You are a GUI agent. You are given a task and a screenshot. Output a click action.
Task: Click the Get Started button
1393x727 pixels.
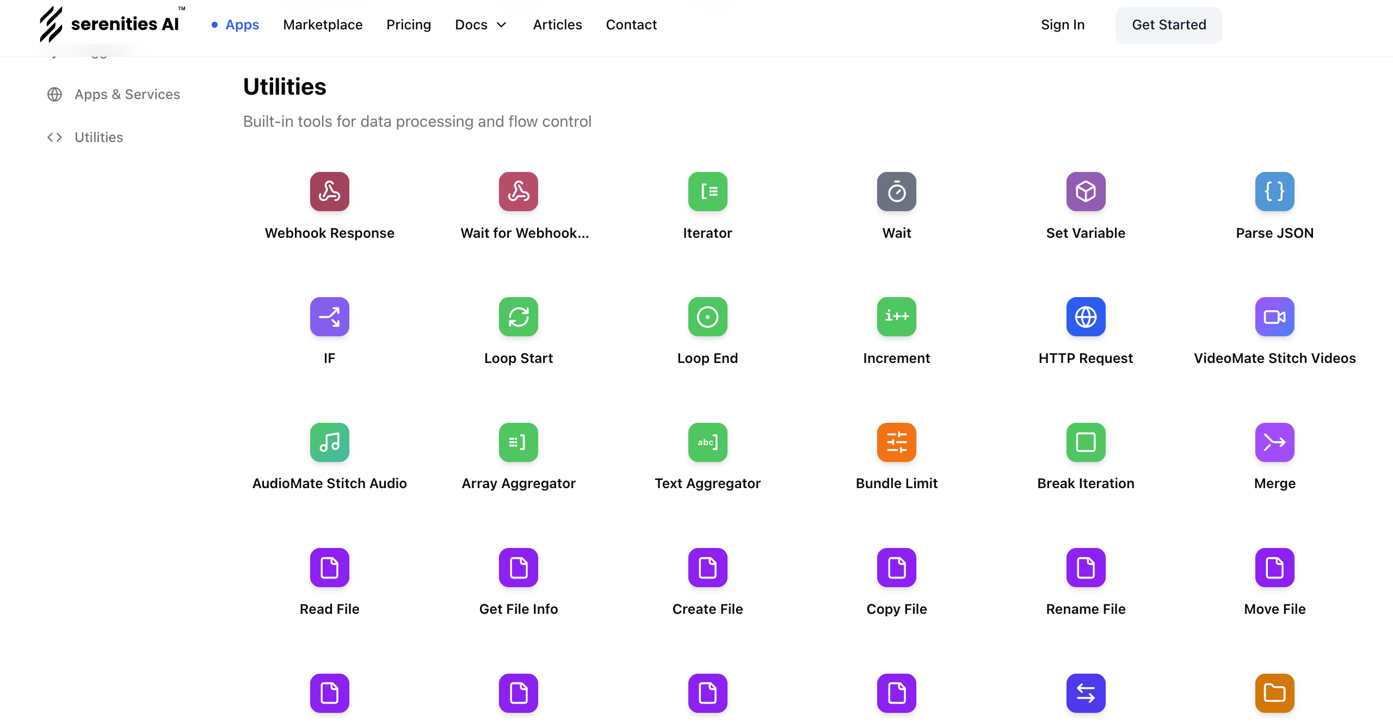pos(1169,24)
